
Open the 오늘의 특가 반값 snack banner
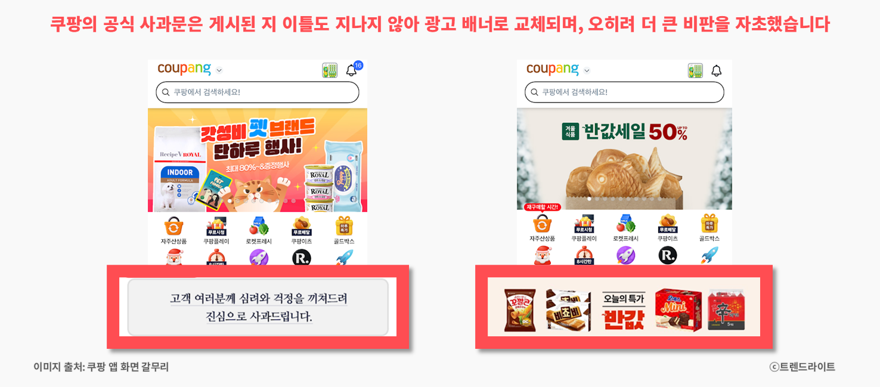click(x=624, y=307)
